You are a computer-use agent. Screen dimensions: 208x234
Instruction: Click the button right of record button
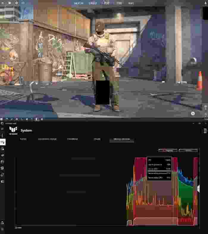(188, 150)
